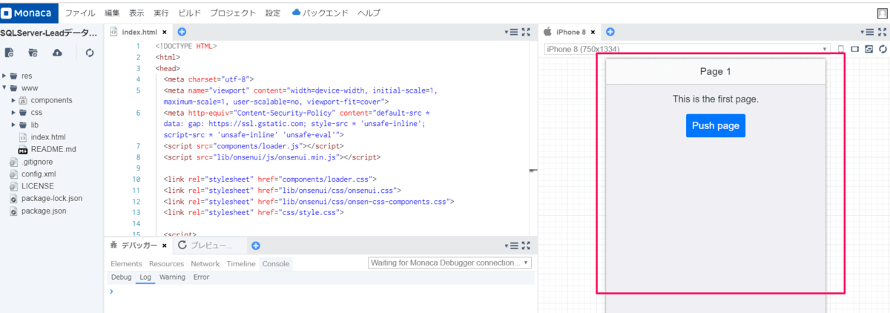Close the index.html editor tab
Screen dimensions: 890x313
point(165,33)
